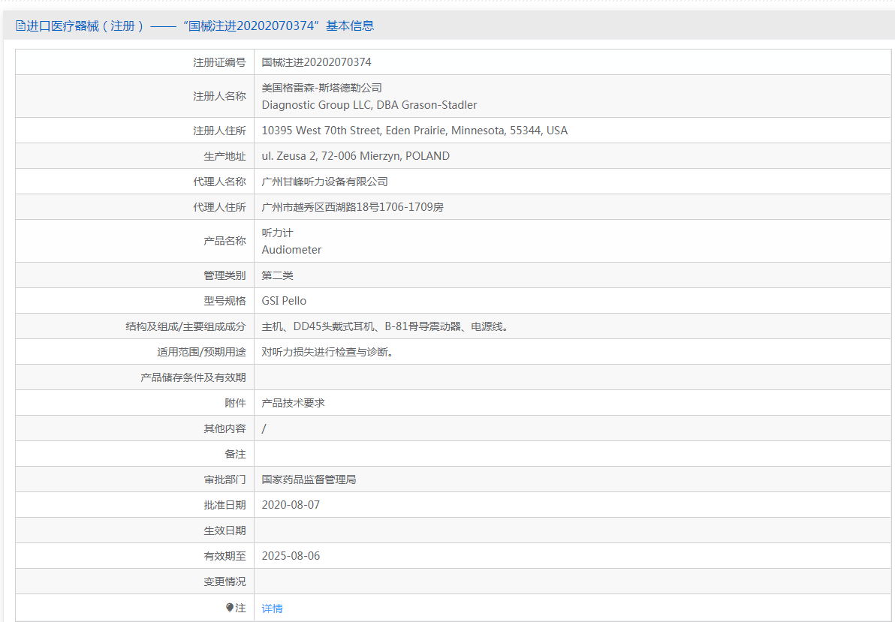Select registration number value 国械注进20202070374 in the table
This screenshot has width=895, height=622.
316,62
